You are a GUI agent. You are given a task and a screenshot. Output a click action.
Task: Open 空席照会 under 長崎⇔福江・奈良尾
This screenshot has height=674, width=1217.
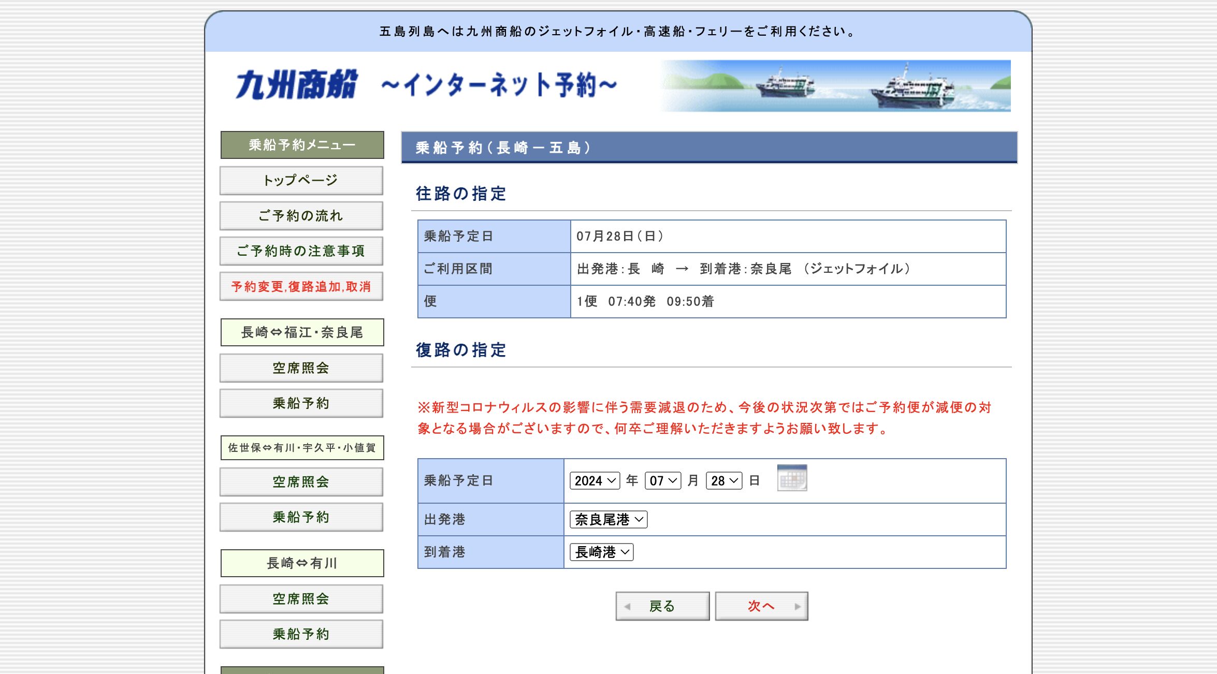[301, 368]
